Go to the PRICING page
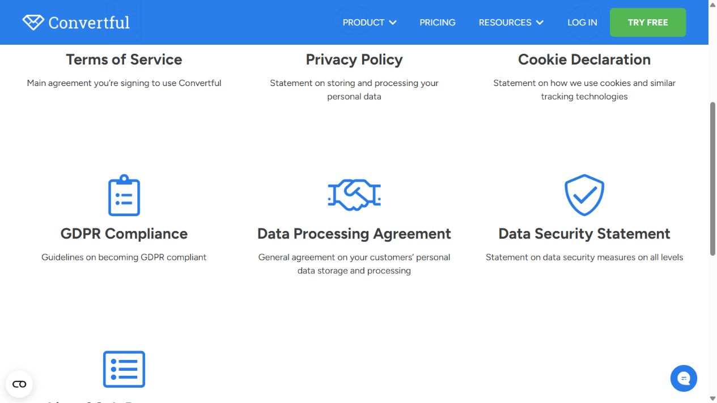 click(x=438, y=23)
